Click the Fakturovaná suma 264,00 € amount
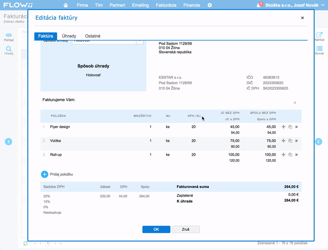The image size is (328, 250). pyautogui.click(x=291, y=187)
